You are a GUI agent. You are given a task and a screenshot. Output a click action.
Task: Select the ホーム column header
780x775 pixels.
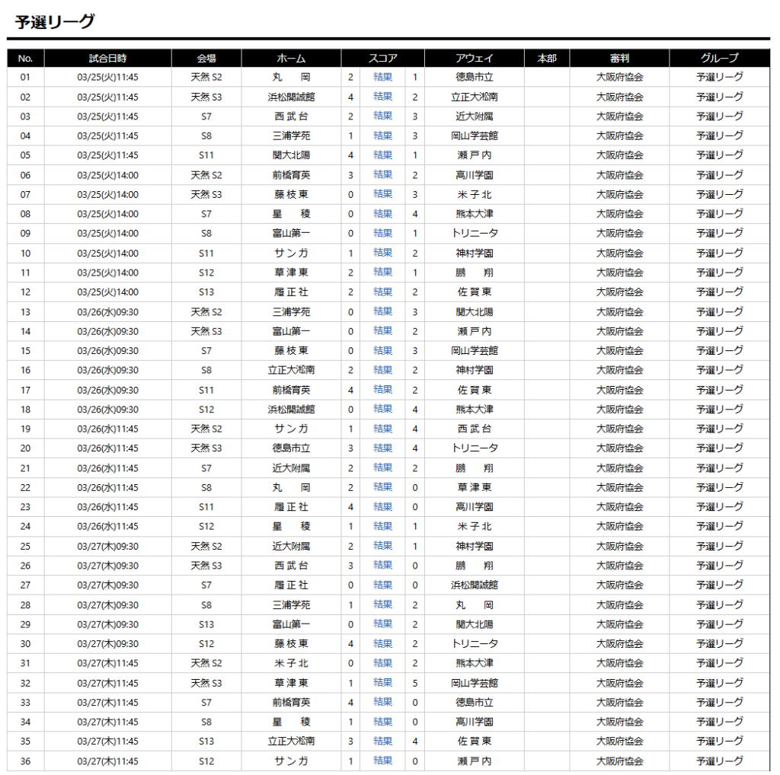pyautogui.click(x=291, y=58)
